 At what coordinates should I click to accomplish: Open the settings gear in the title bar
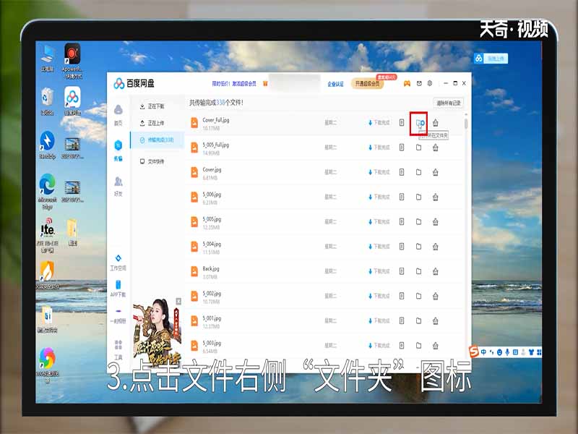click(x=429, y=83)
